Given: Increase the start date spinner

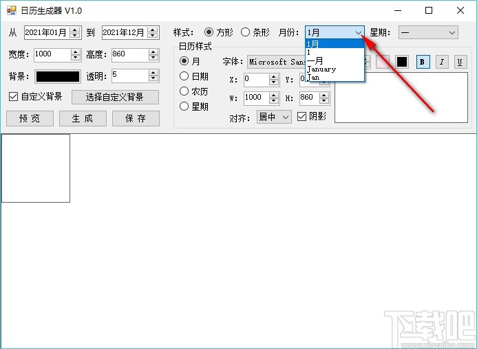Looking at the screenshot, I should click(75, 30).
